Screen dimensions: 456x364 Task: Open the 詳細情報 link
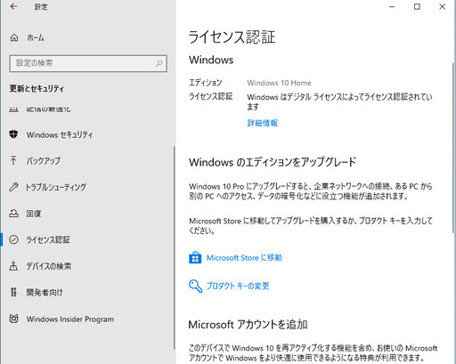263,123
